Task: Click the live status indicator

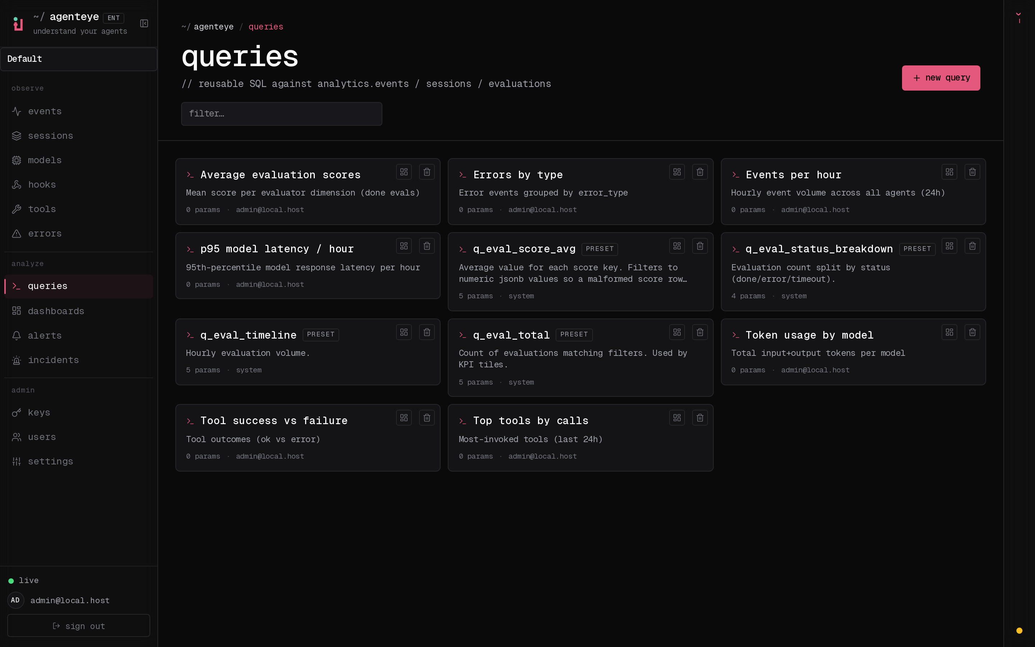Action: point(23,581)
